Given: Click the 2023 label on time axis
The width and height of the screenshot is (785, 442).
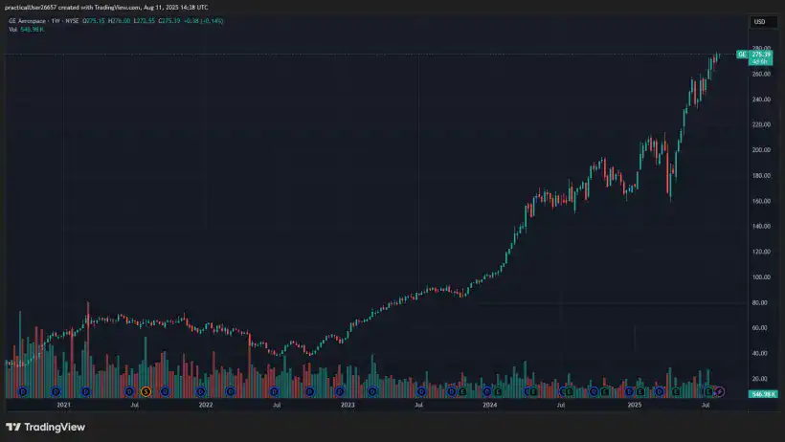Looking at the screenshot, I should 348,406.
